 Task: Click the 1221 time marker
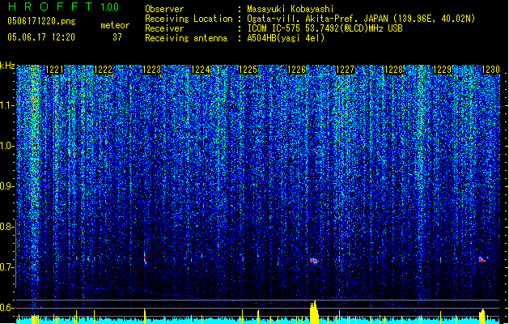pyautogui.click(x=54, y=70)
